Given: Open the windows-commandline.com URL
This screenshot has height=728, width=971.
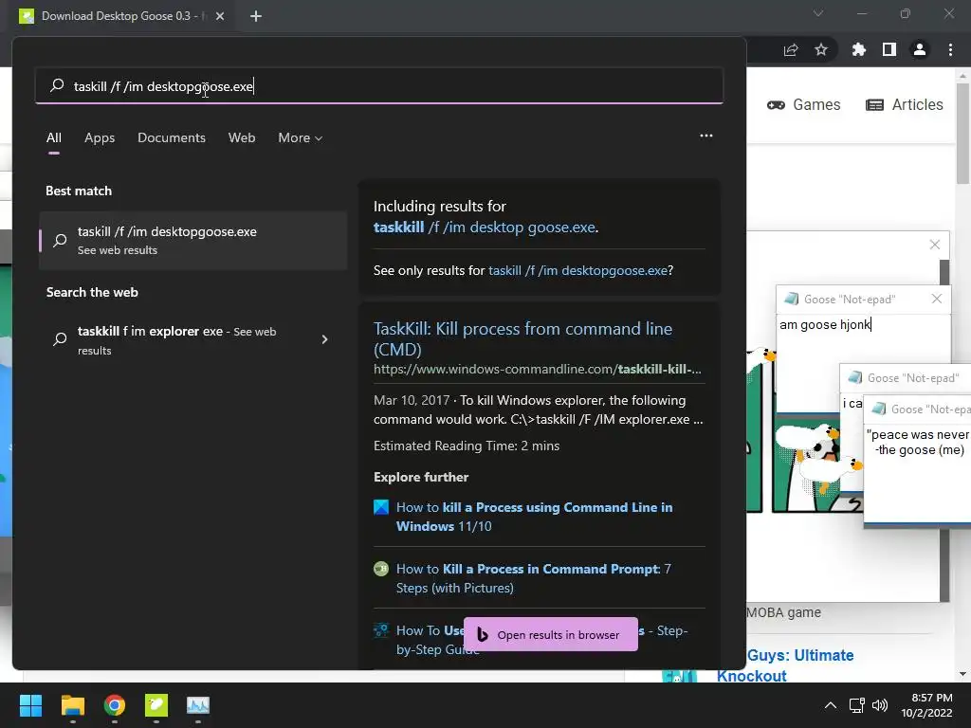Looking at the screenshot, I should pyautogui.click(x=537, y=369).
